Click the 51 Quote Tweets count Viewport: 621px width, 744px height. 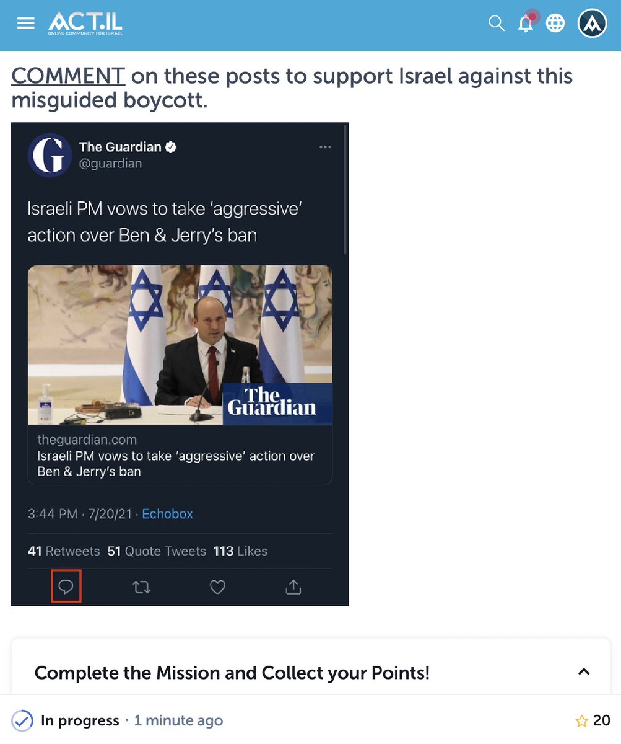pyautogui.click(x=157, y=551)
